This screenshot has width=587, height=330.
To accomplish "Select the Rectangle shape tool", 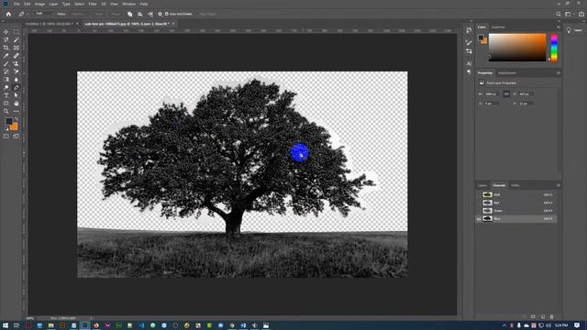I will [x=6, y=104].
